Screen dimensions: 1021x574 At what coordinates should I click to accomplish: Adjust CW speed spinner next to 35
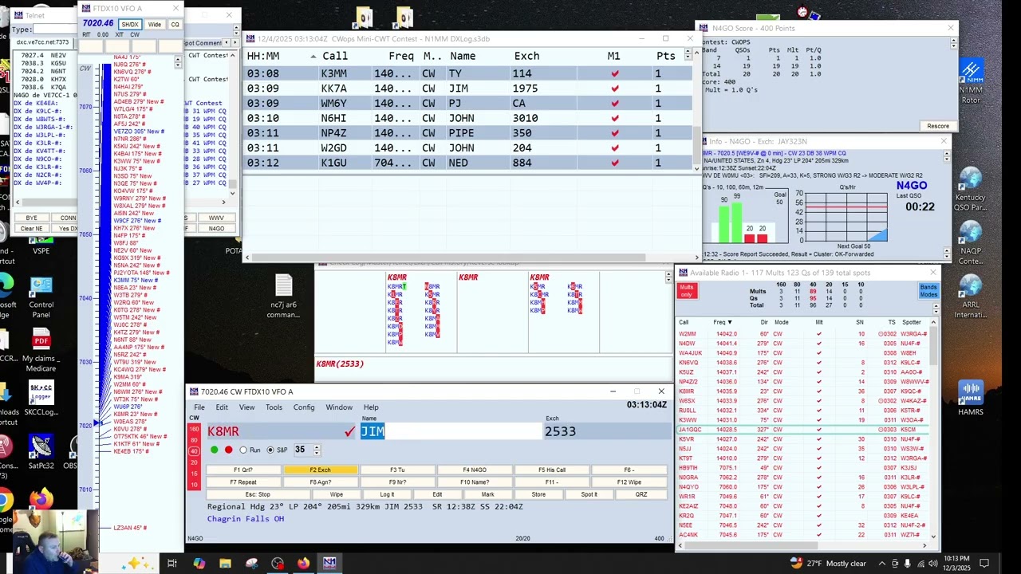click(317, 450)
